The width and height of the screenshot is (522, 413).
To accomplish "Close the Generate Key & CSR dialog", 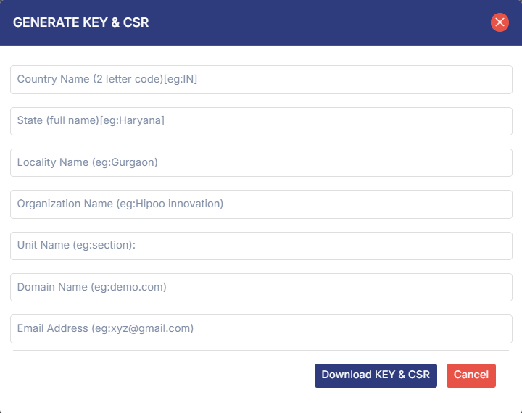I will [500, 22].
